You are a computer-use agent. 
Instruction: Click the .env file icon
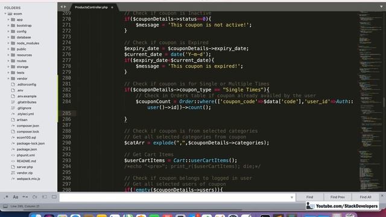click(x=13, y=90)
